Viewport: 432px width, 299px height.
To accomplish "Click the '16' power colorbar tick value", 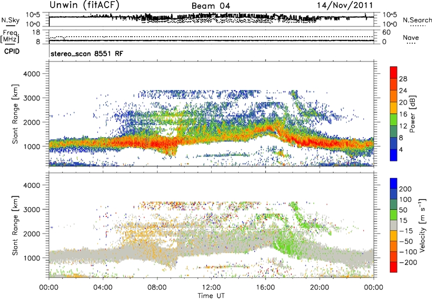I will click(x=403, y=114).
